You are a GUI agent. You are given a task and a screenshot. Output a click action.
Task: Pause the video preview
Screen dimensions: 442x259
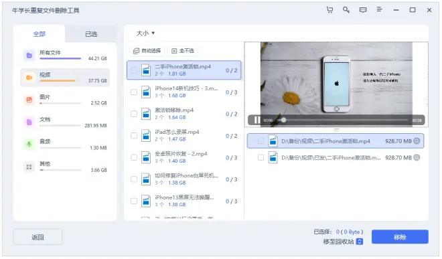click(256, 120)
